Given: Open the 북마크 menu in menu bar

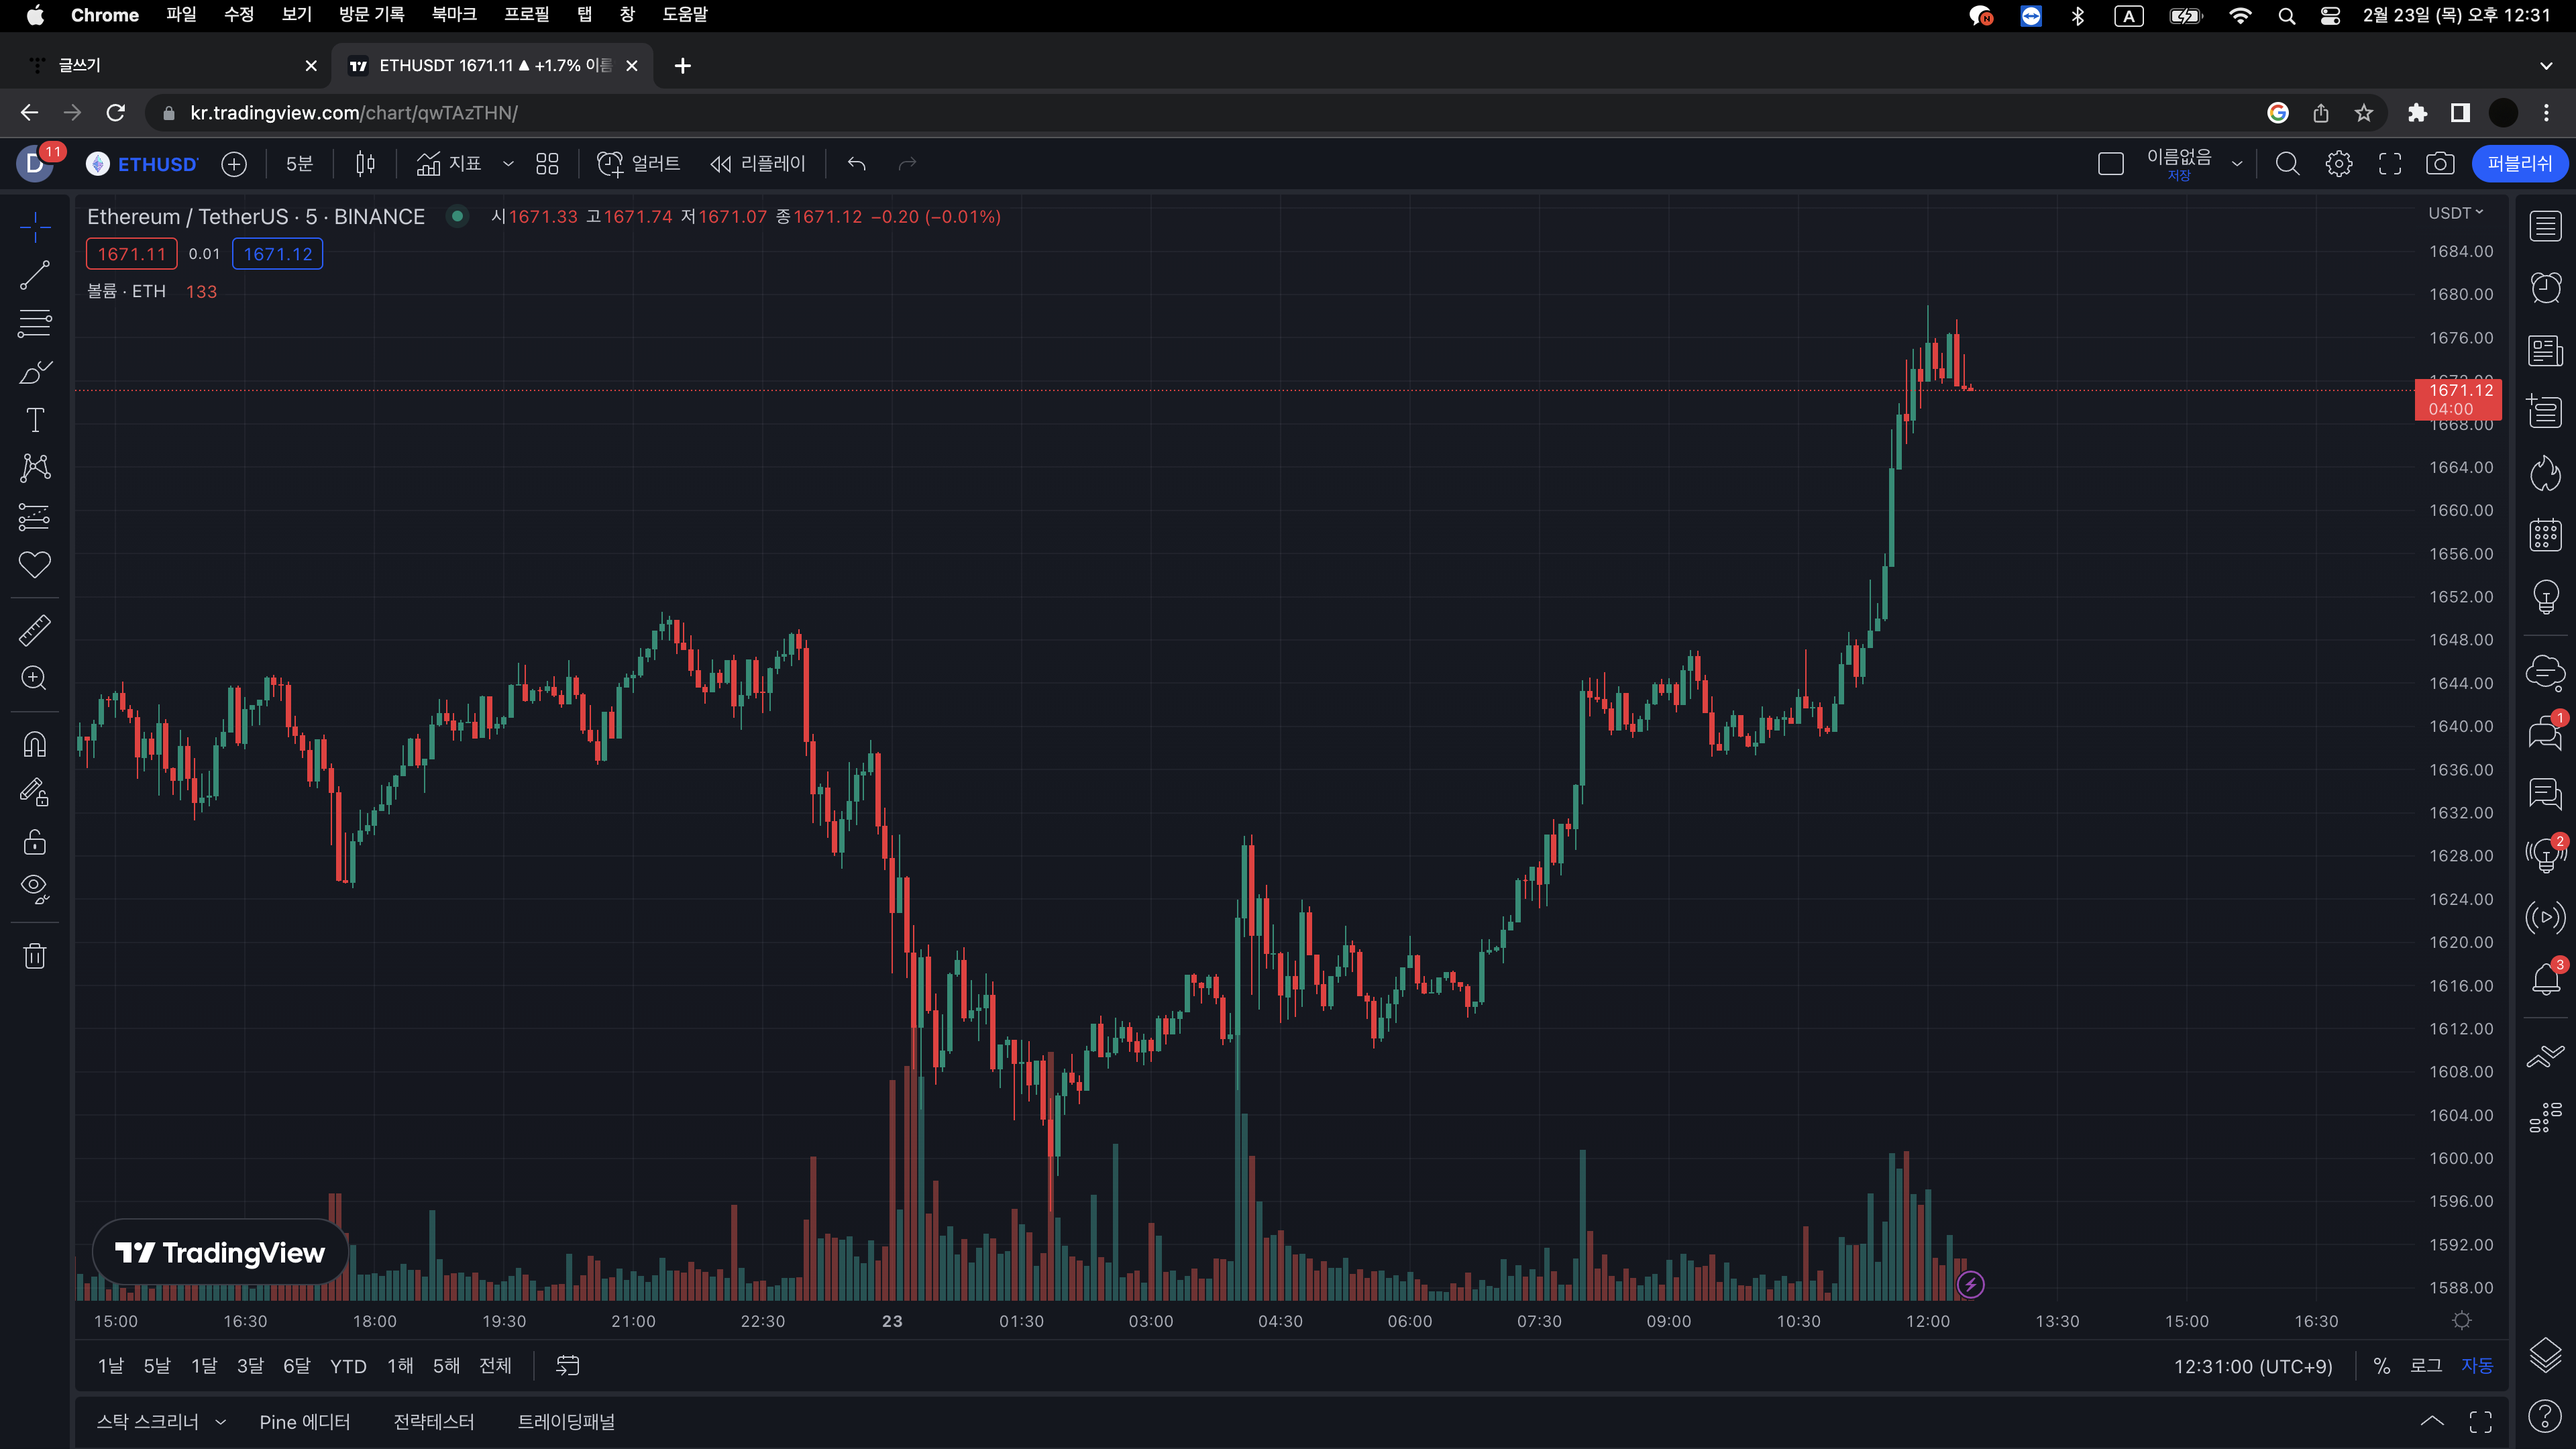Looking at the screenshot, I should coord(453,15).
